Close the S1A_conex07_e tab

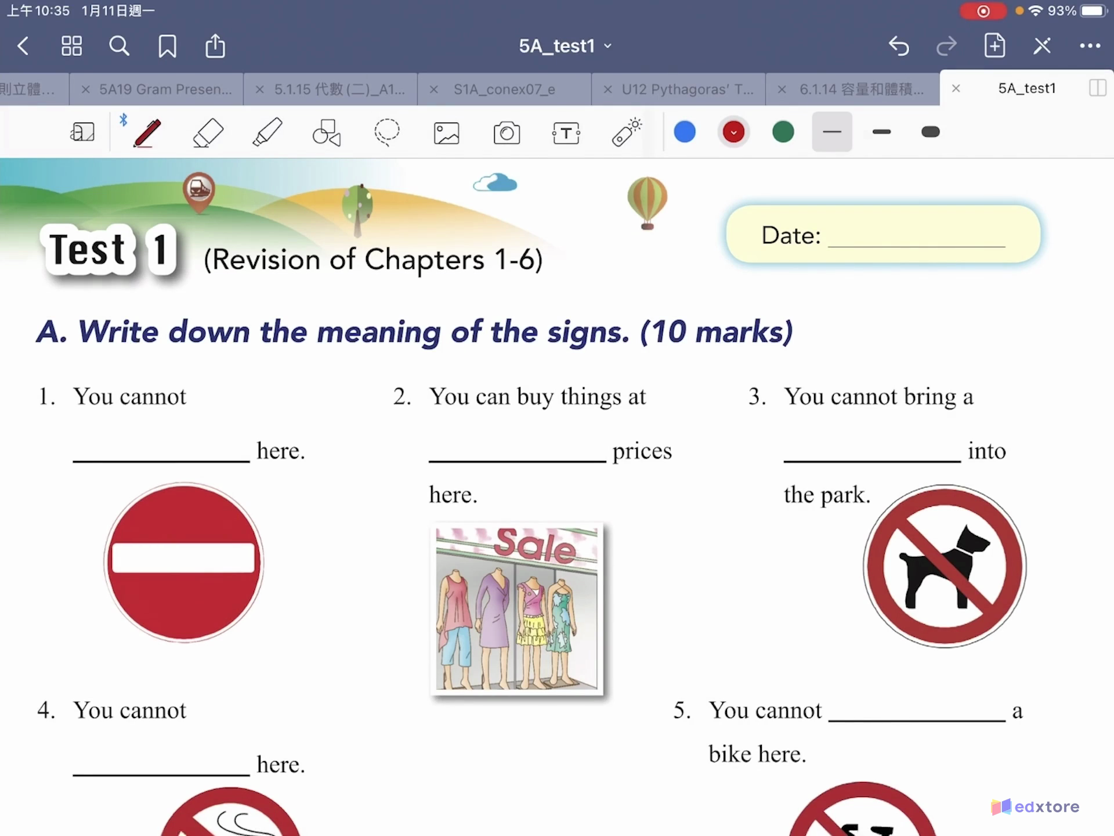433,89
